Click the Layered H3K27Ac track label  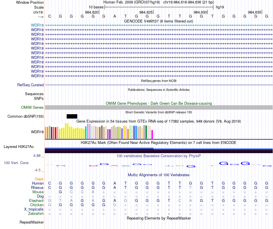pos(19,147)
